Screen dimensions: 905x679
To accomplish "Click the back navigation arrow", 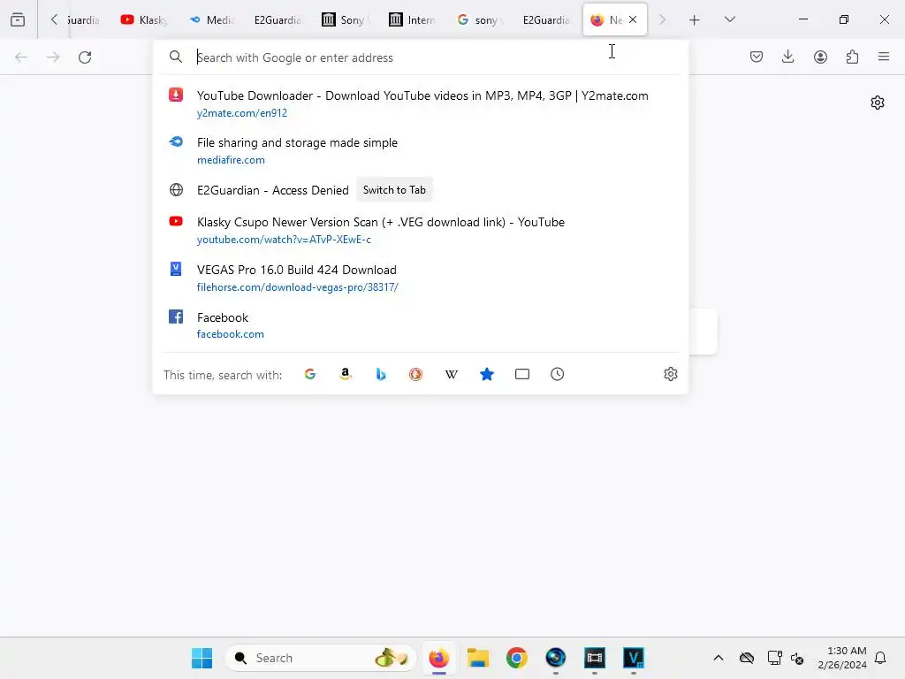I will point(21,57).
